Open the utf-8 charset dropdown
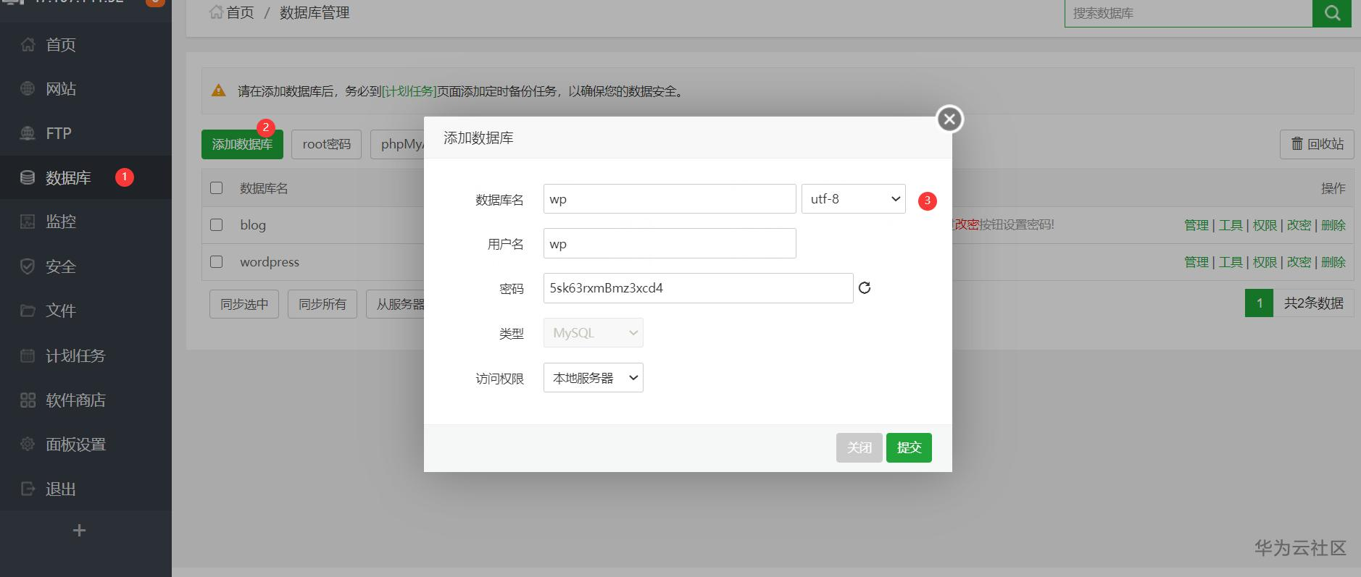This screenshot has height=577, width=1361. pos(854,198)
